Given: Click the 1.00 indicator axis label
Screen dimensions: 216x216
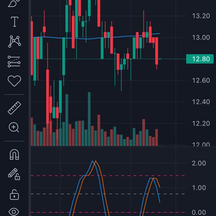Looking at the screenshot, I should pos(199,188).
